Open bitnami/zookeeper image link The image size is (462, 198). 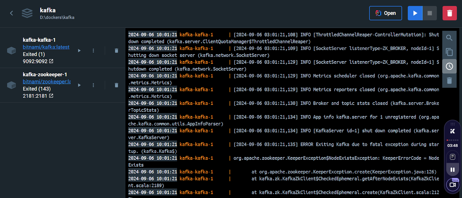47,82
